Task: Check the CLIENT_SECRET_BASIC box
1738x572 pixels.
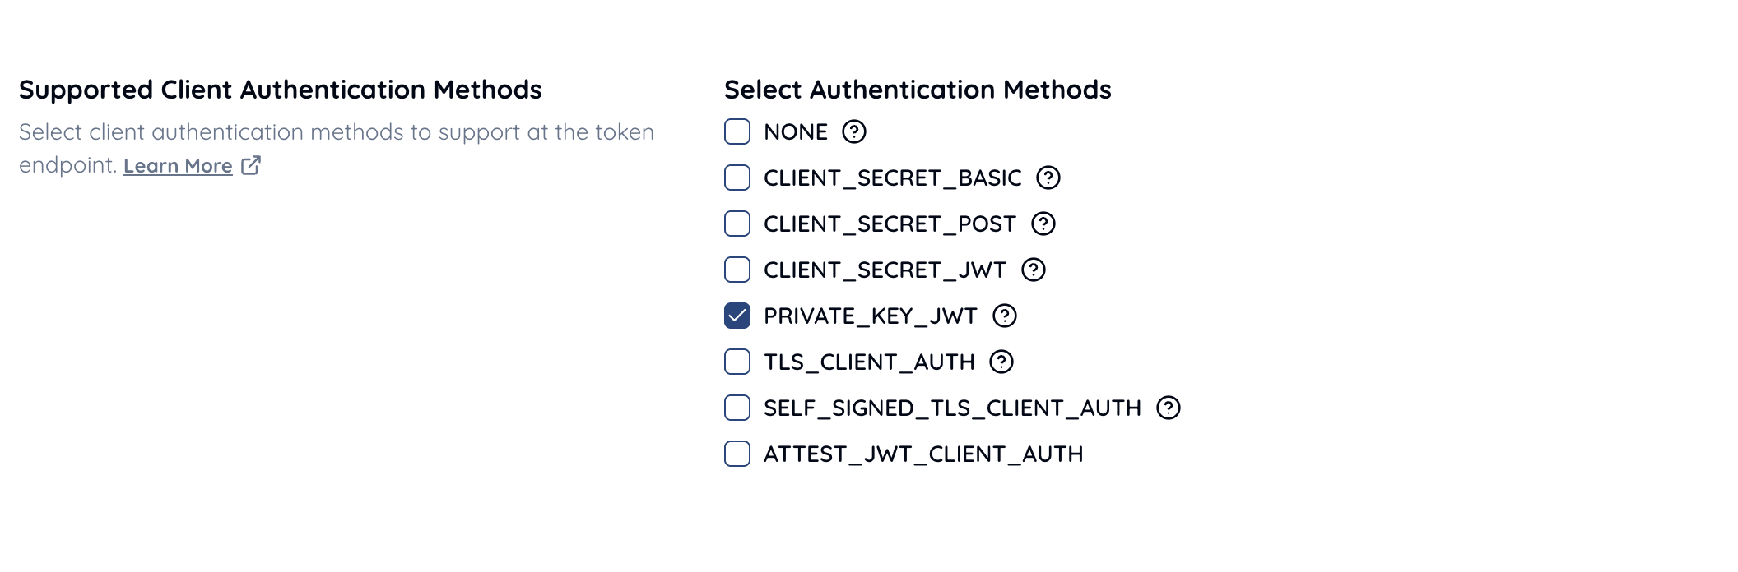Action: [737, 178]
